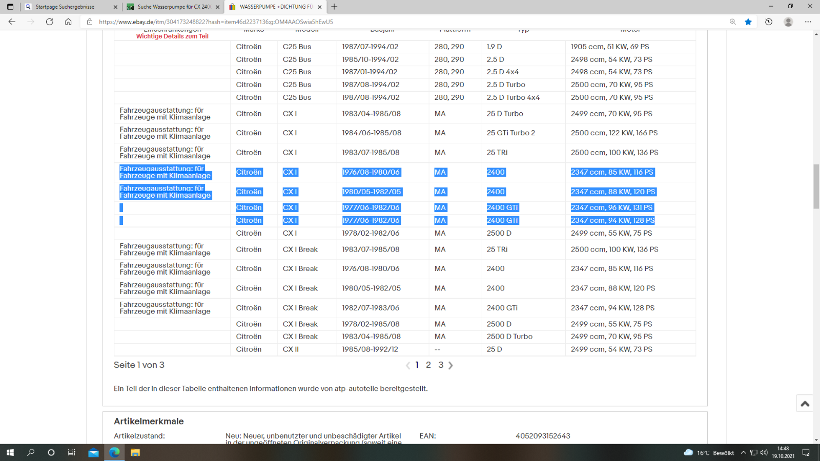Click the '1.9 D' type cell

pyautogui.click(x=494, y=47)
